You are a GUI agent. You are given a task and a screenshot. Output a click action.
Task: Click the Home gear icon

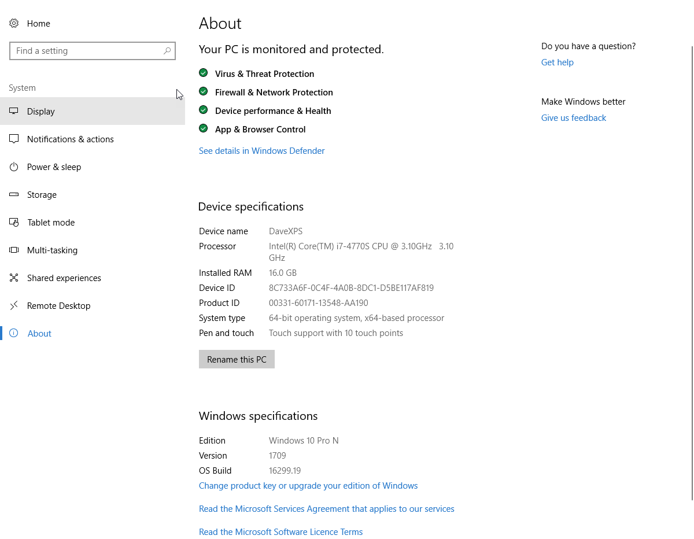click(x=14, y=23)
